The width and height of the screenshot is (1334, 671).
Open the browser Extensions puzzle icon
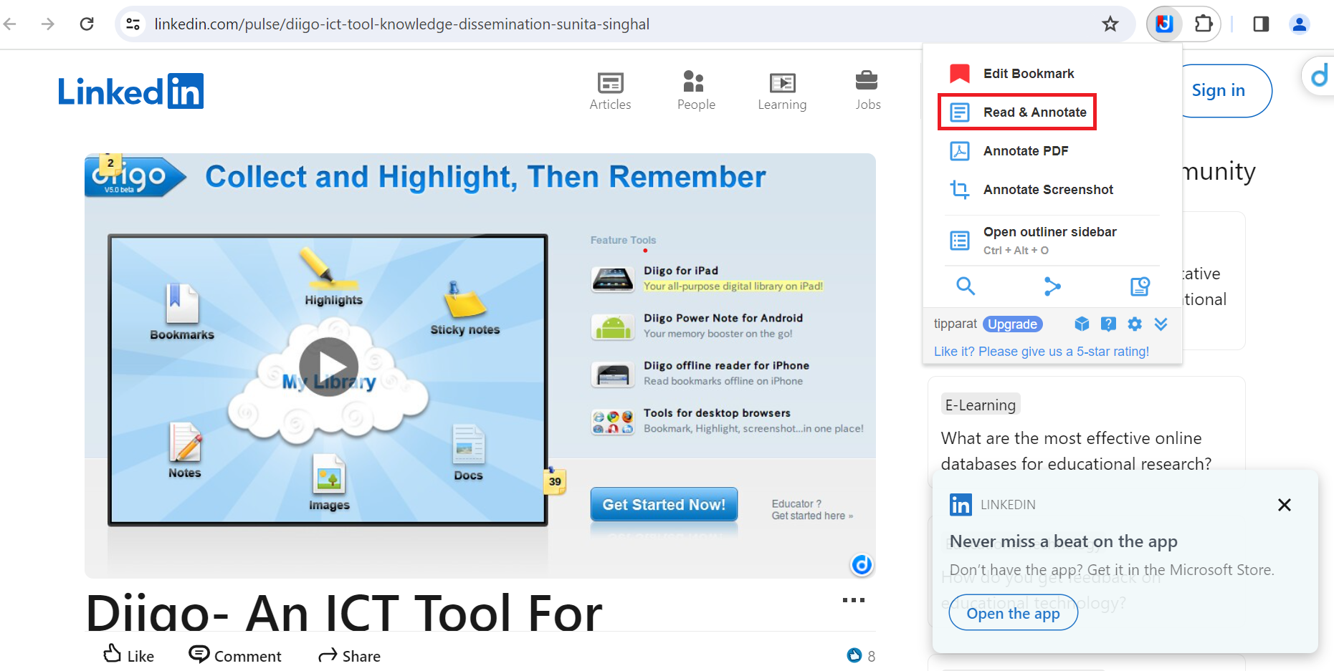(x=1204, y=24)
